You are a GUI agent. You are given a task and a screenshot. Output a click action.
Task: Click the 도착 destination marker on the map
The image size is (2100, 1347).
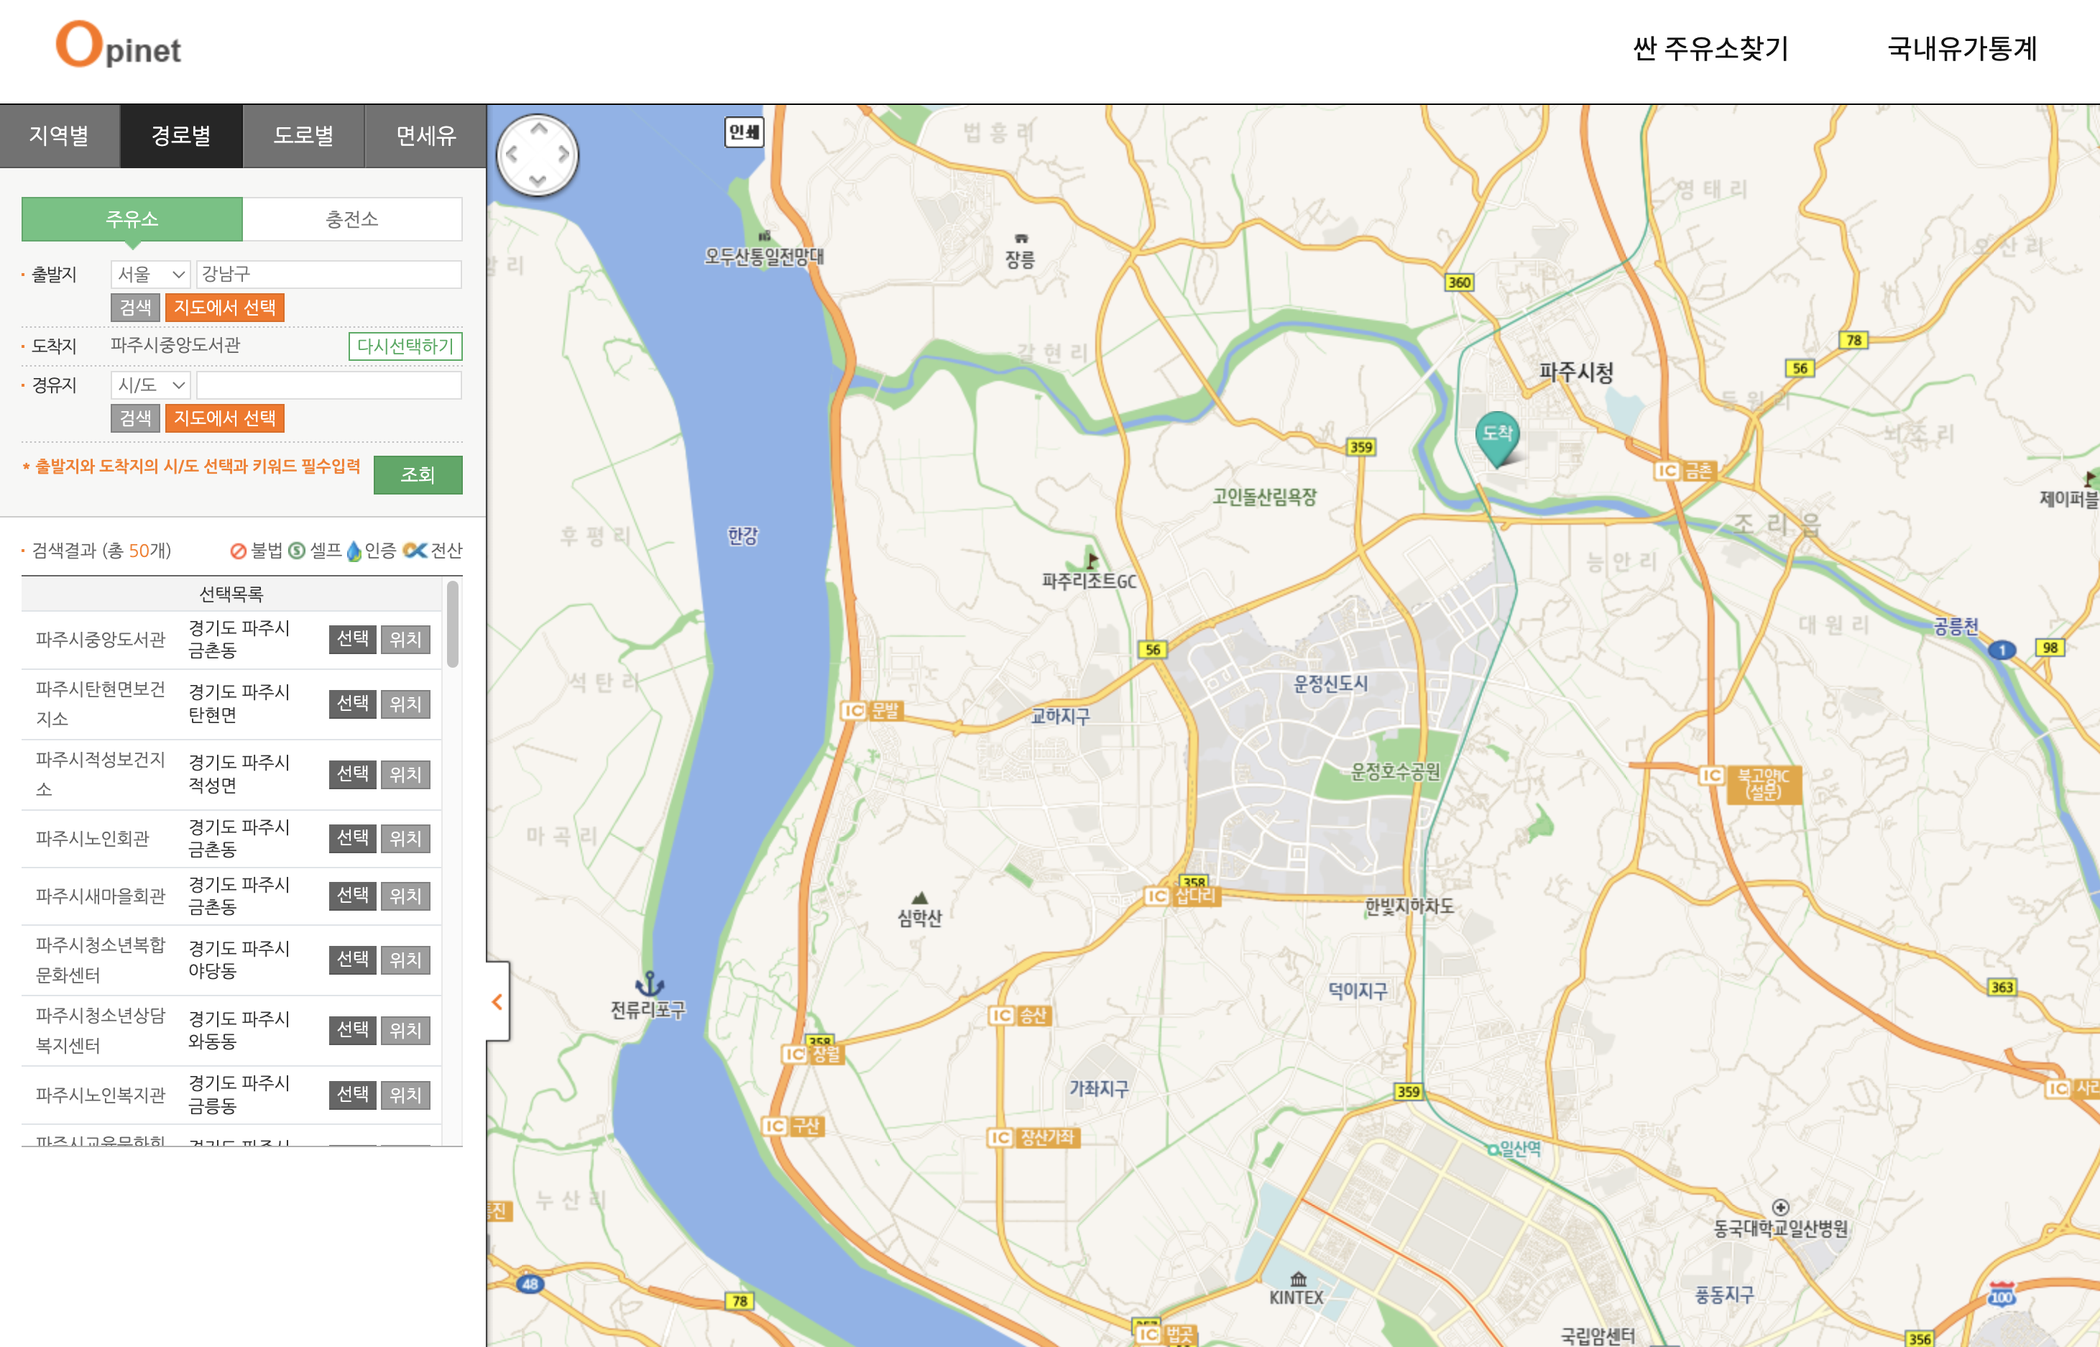click(x=1496, y=436)
